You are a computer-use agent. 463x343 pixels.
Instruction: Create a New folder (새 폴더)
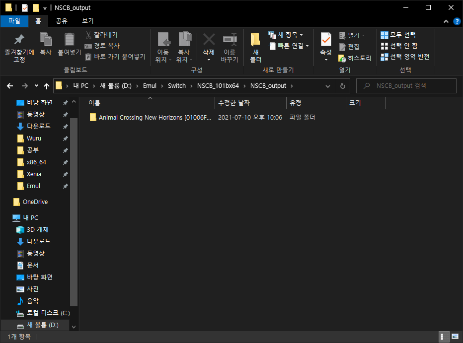click(x=256, y=47)
